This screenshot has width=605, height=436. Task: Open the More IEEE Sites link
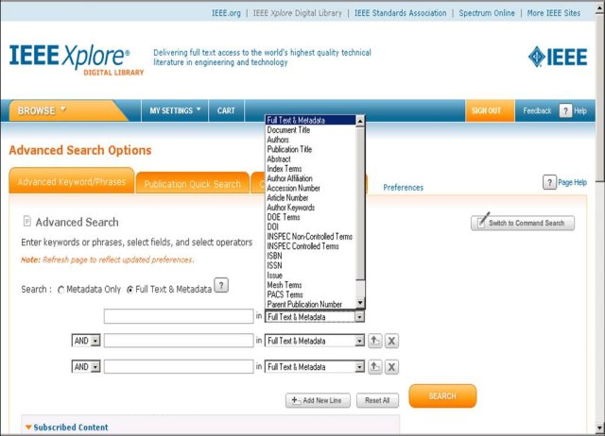tap(554, 13)
